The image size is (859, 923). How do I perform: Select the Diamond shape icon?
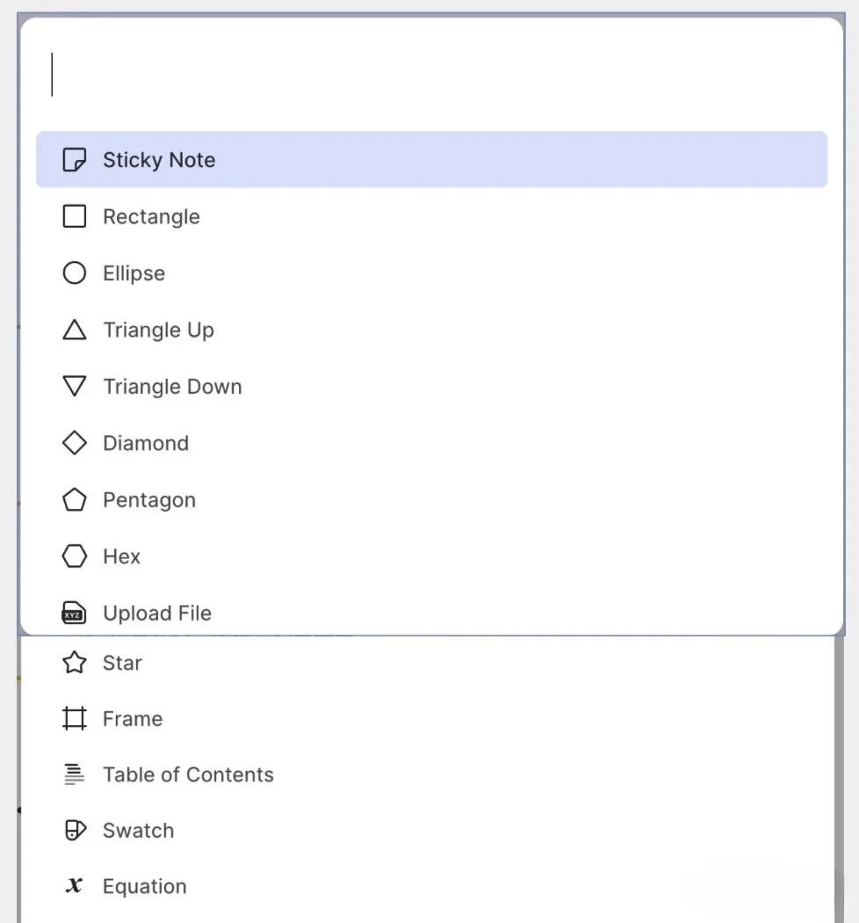click(x=75, y=443)
